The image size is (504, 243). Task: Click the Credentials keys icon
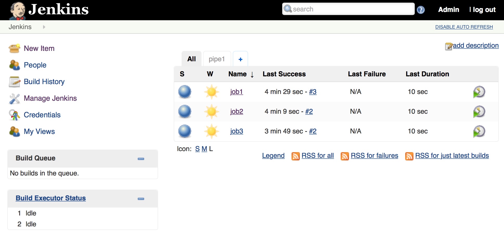[x=14, y=115]
